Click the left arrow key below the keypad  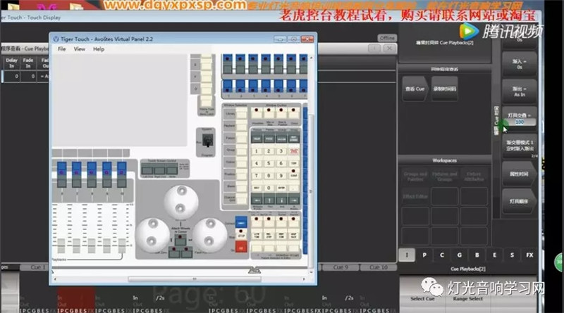(x=257, y=200)
